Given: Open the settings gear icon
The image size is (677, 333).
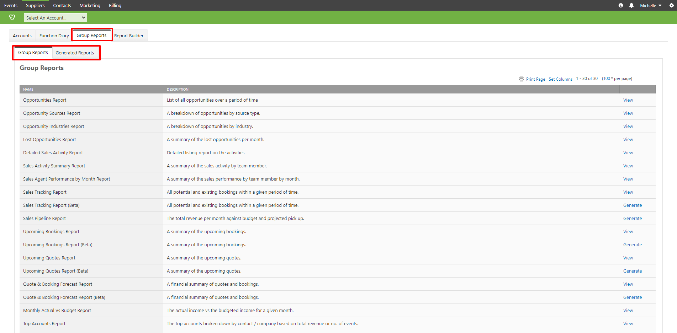Looking at the screenshot, I should click(672, 5).
